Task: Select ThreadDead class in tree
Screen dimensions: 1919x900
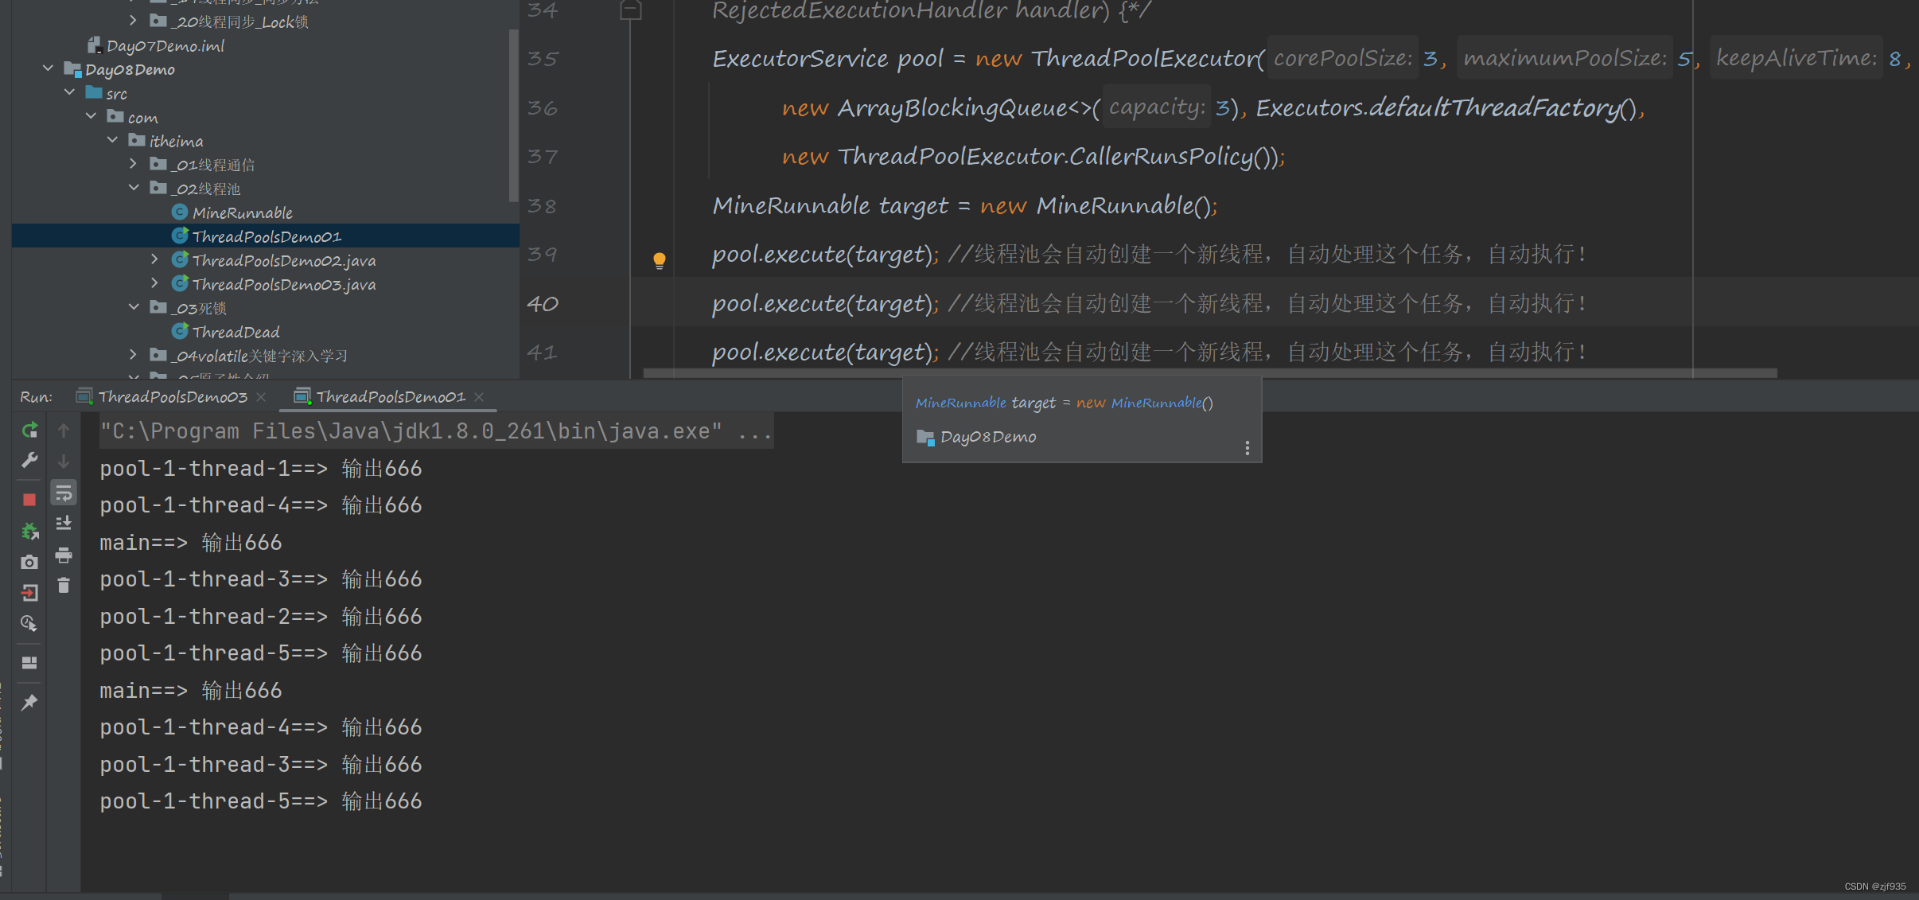Action: (235, 332)
